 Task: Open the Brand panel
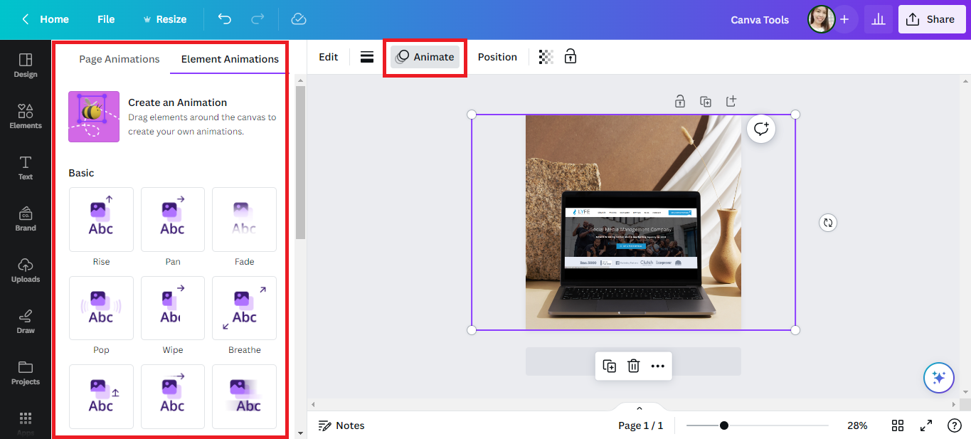point(25,219)
